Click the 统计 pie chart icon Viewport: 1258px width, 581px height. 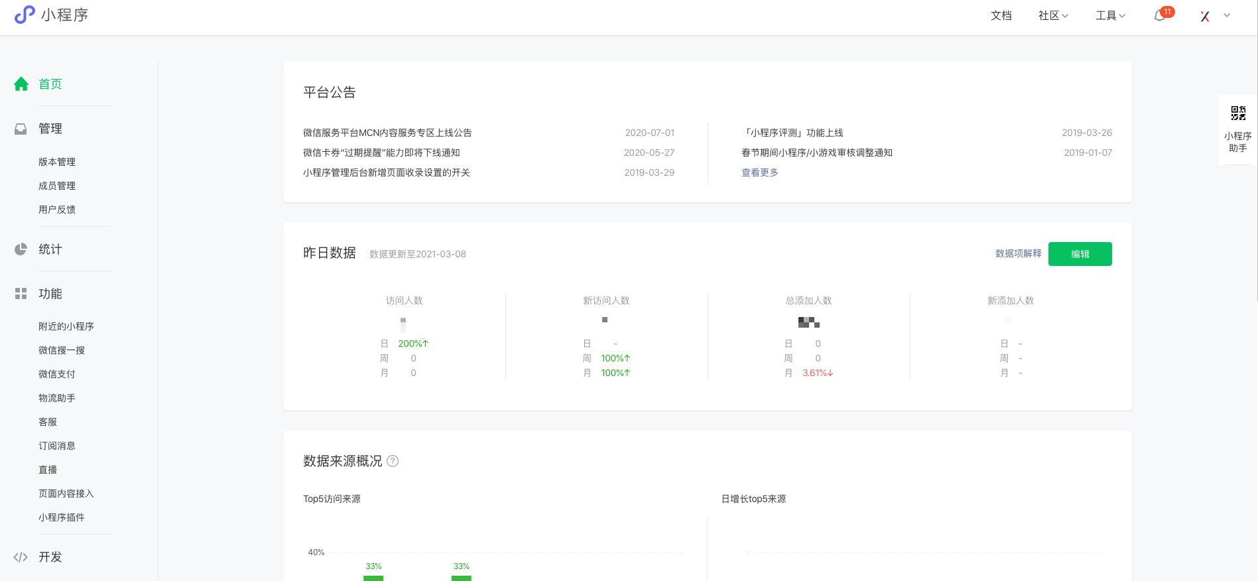(21, 249)
